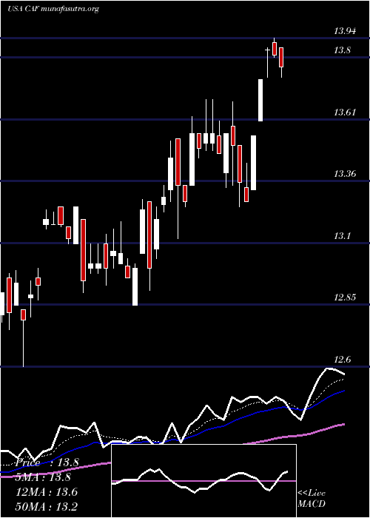Click the 13.61 price level label
This screenshot has width=370, height=518.
345,112
